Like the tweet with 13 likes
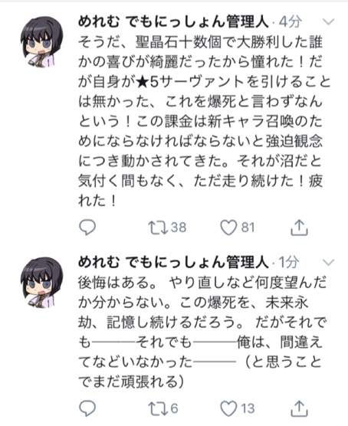This screenshot has height=426, width=348. (x=228, y=408)
